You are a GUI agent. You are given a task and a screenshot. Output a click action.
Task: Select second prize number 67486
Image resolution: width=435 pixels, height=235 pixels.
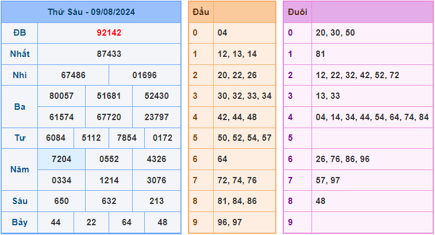(73, 75)
